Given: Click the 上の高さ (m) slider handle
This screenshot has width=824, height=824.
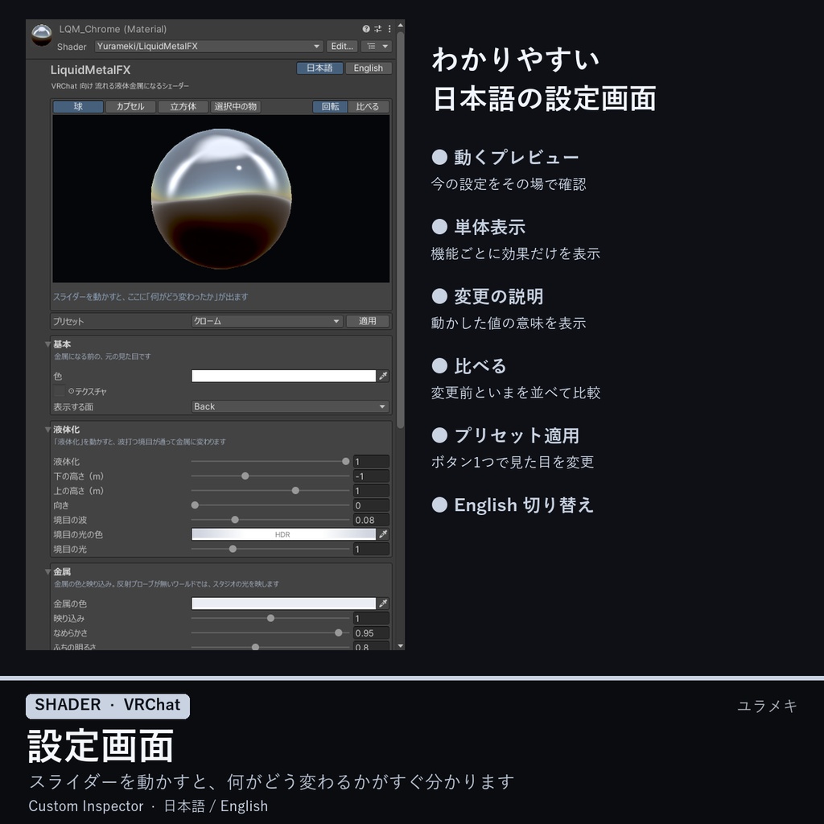Looking at the screenshot, I should pos(295,490).
